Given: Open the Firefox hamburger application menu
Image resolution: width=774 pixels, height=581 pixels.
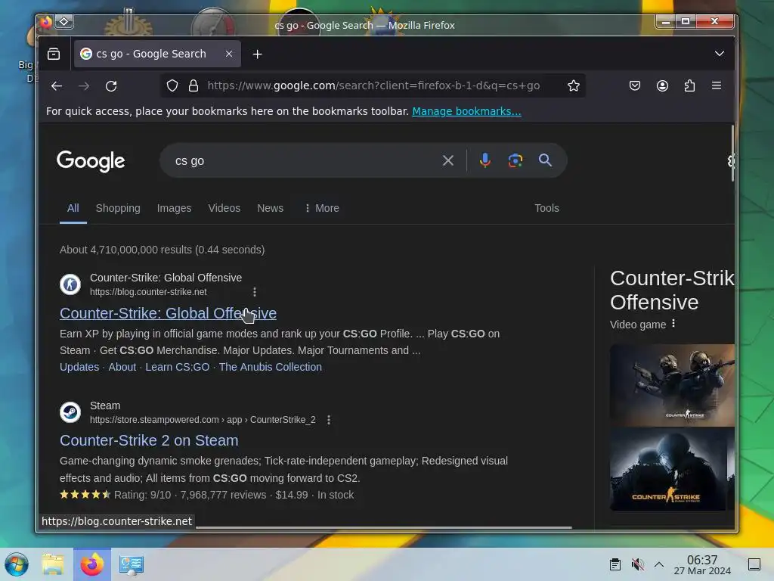Looking at the screenshot, I should point(717,85).
